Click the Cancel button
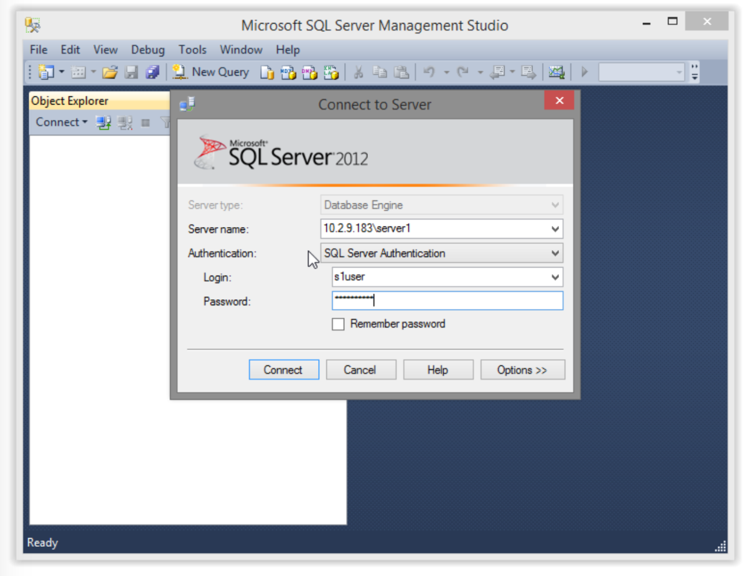 coord(361,369)
